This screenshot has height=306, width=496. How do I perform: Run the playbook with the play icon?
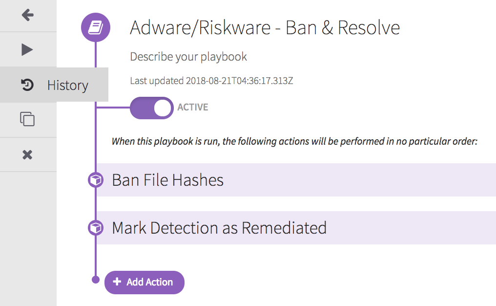click(28, 49)
